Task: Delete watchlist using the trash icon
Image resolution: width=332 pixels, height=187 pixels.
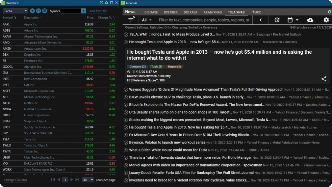Action: click(44, 11)
